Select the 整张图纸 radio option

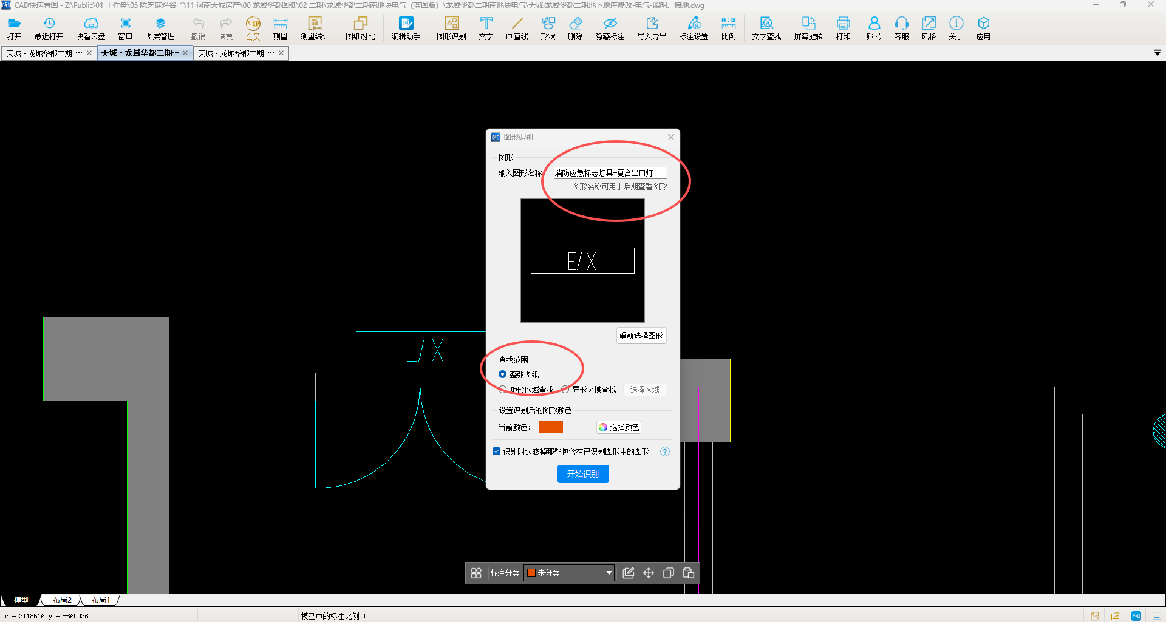pos(503,374)
